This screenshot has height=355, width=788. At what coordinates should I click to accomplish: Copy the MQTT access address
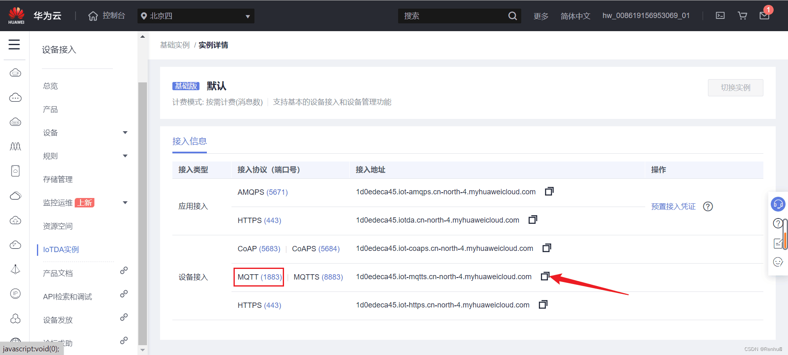[x=545, y=276]
